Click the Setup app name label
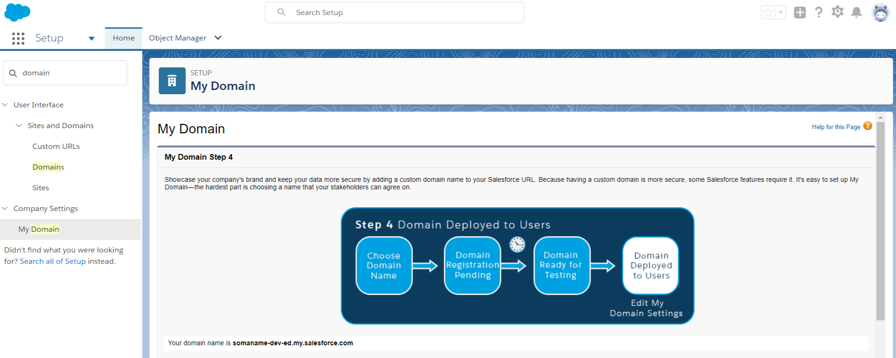The width and height of the screenshot is (896, 358). (x=49, y=38)
